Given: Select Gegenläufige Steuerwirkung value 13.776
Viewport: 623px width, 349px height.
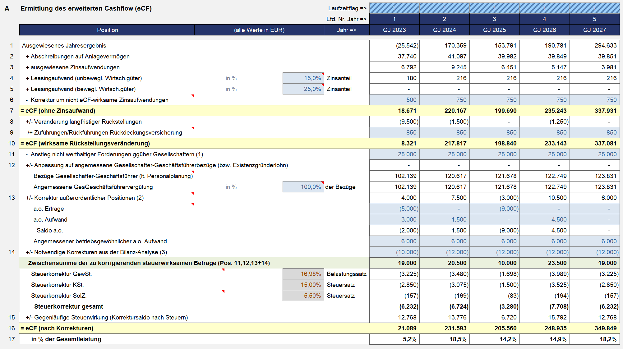Looking at the screenshot, I should point(444,317).
